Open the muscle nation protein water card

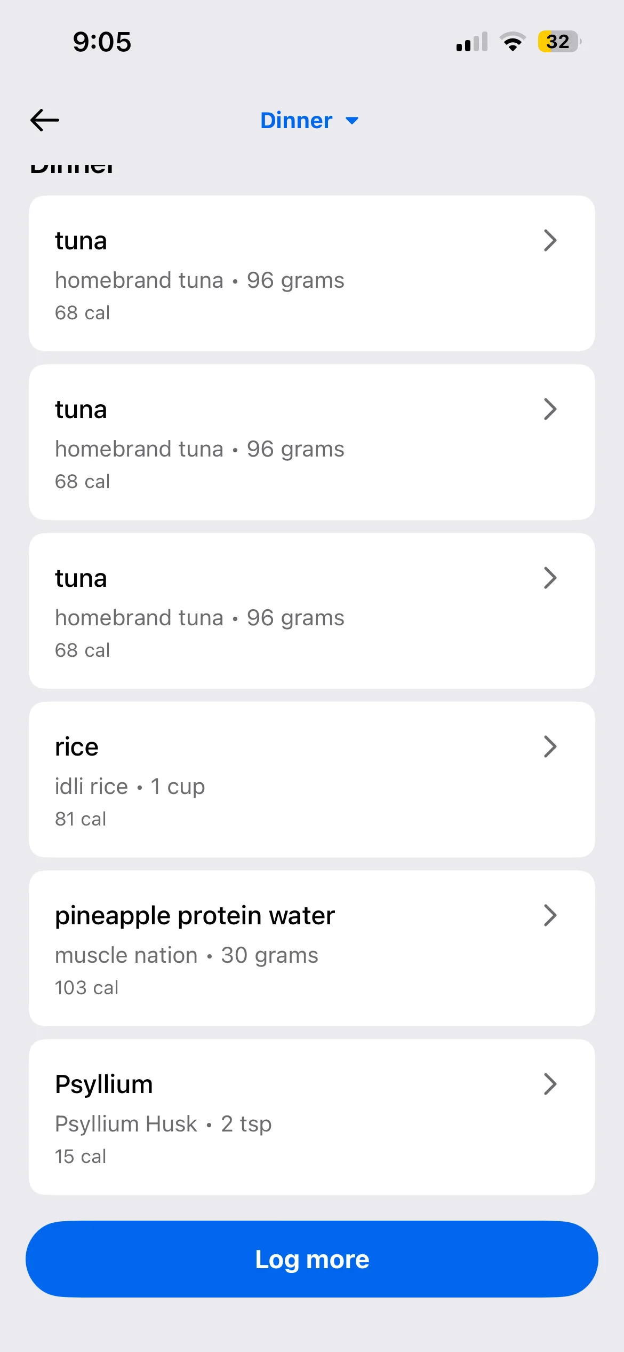pos(311,948)
